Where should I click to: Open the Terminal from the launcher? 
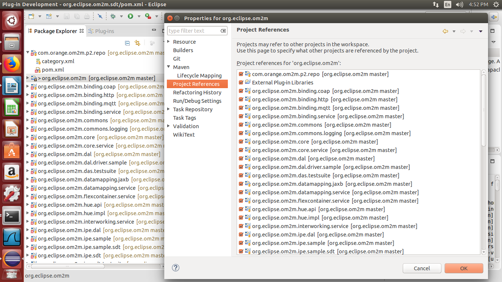click(x=12, y=216)
